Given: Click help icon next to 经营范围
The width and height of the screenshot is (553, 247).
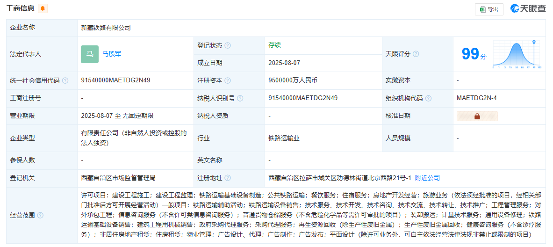Looking at the screenshot, I should pyautogui.click(x=40, y=215).
